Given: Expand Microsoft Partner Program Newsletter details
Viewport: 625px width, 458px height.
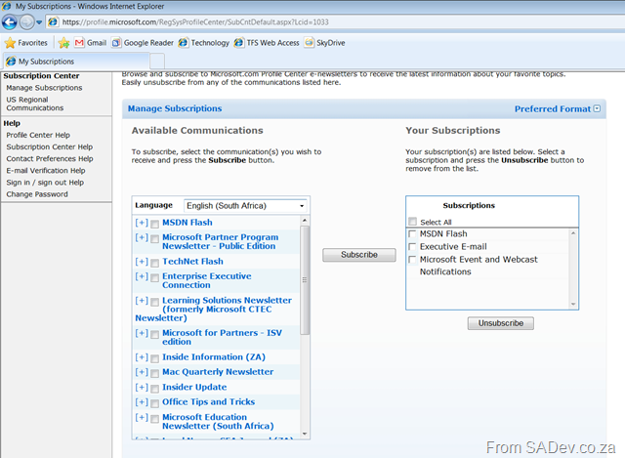Looking at the screenshot, I should coord(142,237).
